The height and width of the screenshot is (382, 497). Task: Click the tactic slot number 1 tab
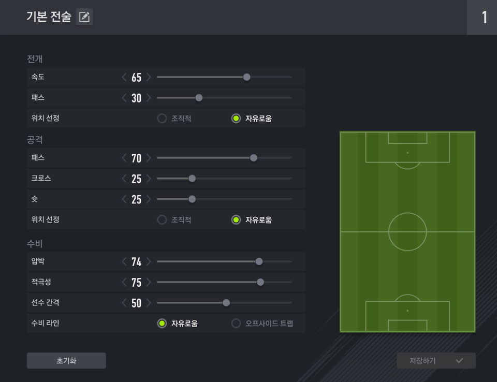(484, 18)
